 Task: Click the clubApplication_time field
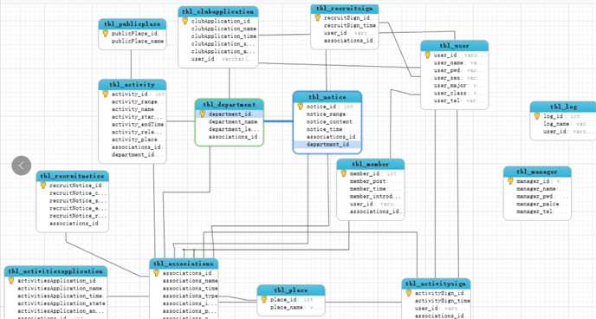click(x=223, y=36)
